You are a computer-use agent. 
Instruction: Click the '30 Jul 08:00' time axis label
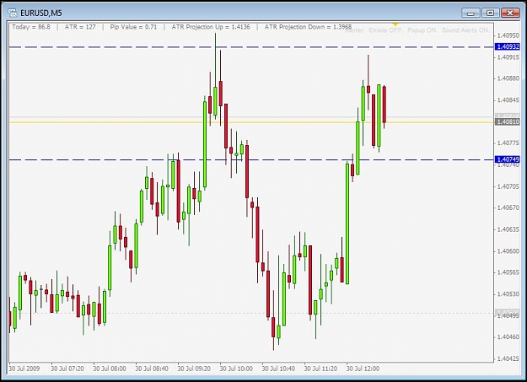click(x=110, y=369)
